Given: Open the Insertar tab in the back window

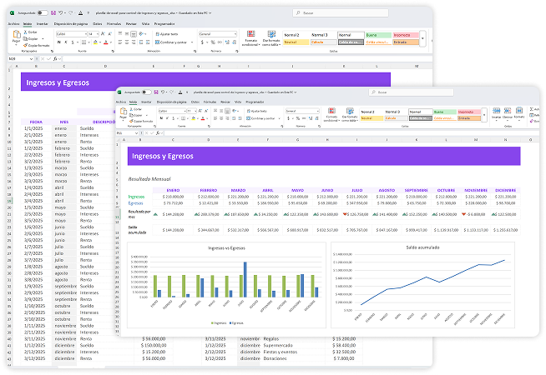Looking at the screenshot, I should (x=42, y=23).
